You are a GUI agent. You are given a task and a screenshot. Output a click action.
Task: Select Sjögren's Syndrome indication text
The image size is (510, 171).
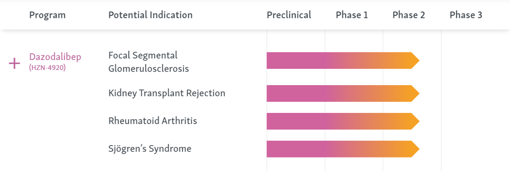[150, 149]
